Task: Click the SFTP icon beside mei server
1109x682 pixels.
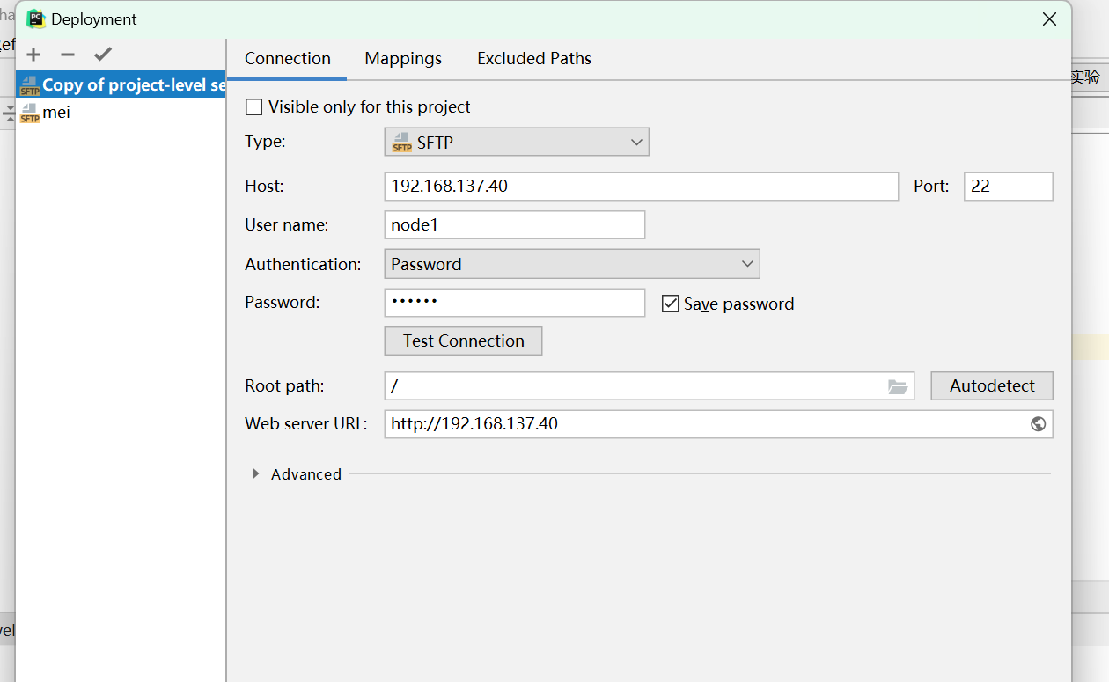Action: point(30,113)
